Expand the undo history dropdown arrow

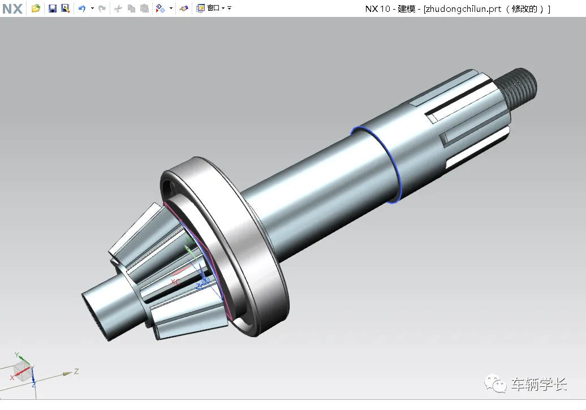point(92,8)
